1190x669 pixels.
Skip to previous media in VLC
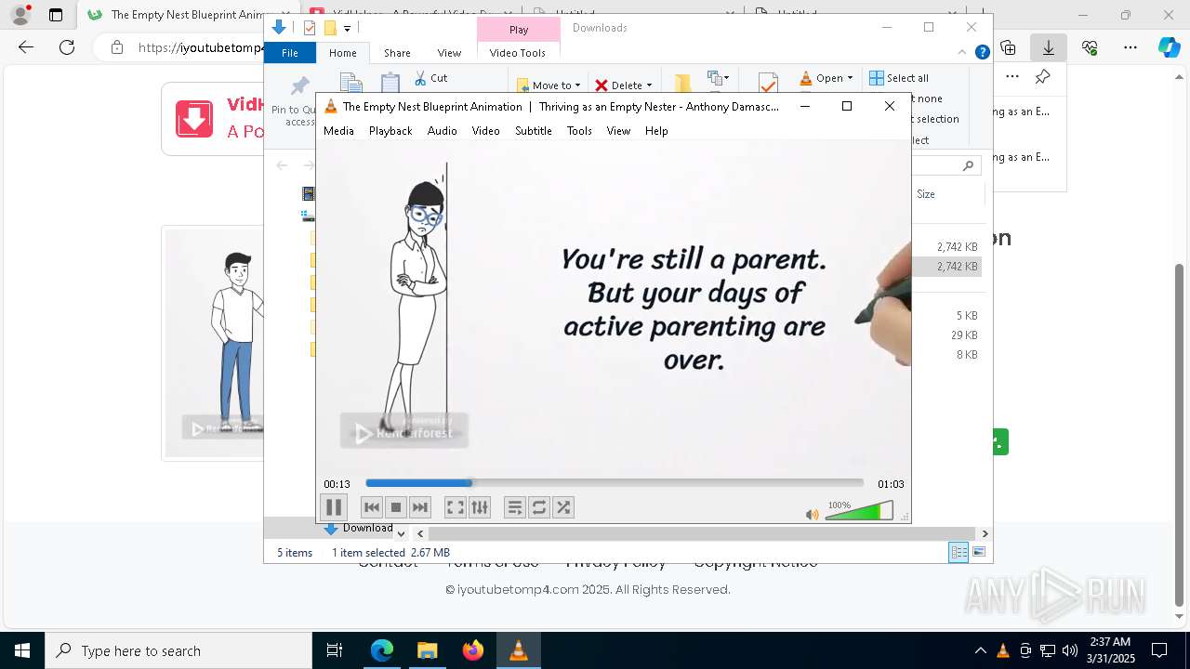pyautogui.click(x=372, y=507)
